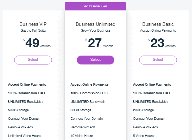The image size is (192, 140).
Task: Click Get the Full Suite subtitle
Action: (33, 30)
